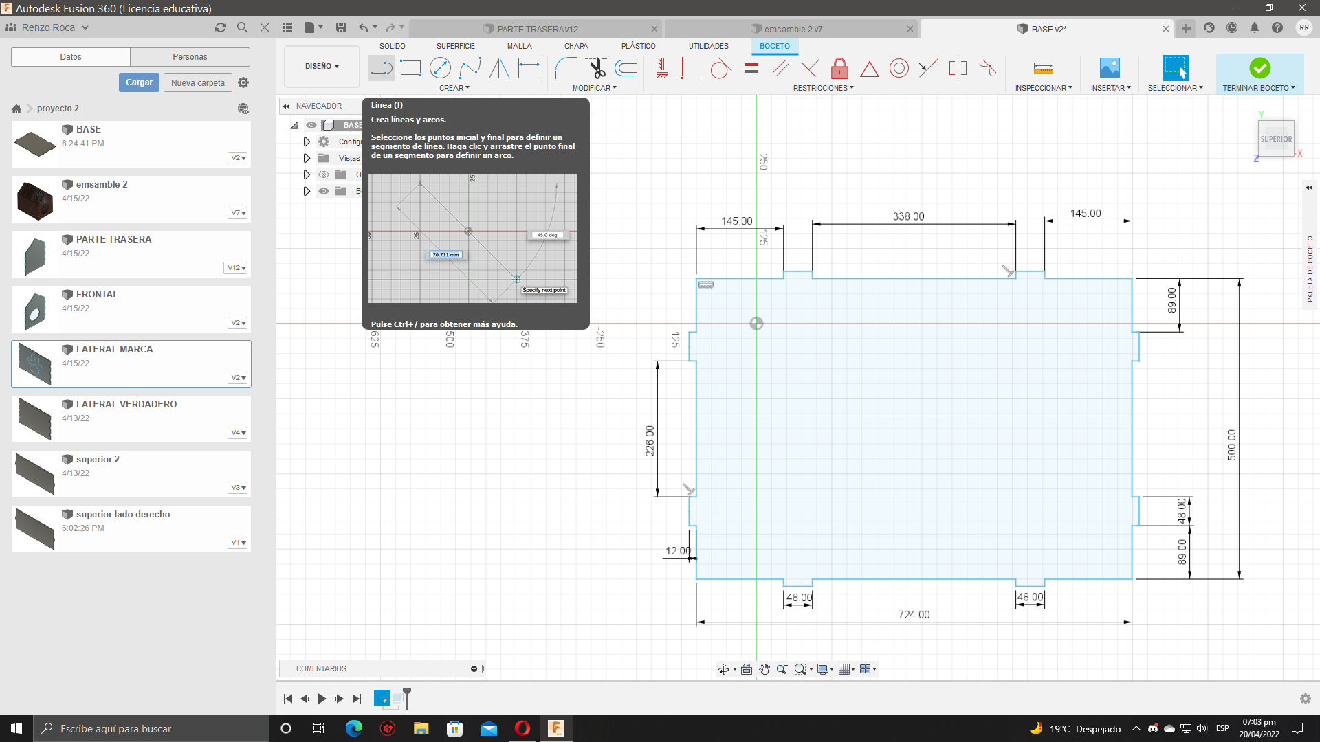Jump to timeline start
The image size is (1320, 742).
coord(288,699)
